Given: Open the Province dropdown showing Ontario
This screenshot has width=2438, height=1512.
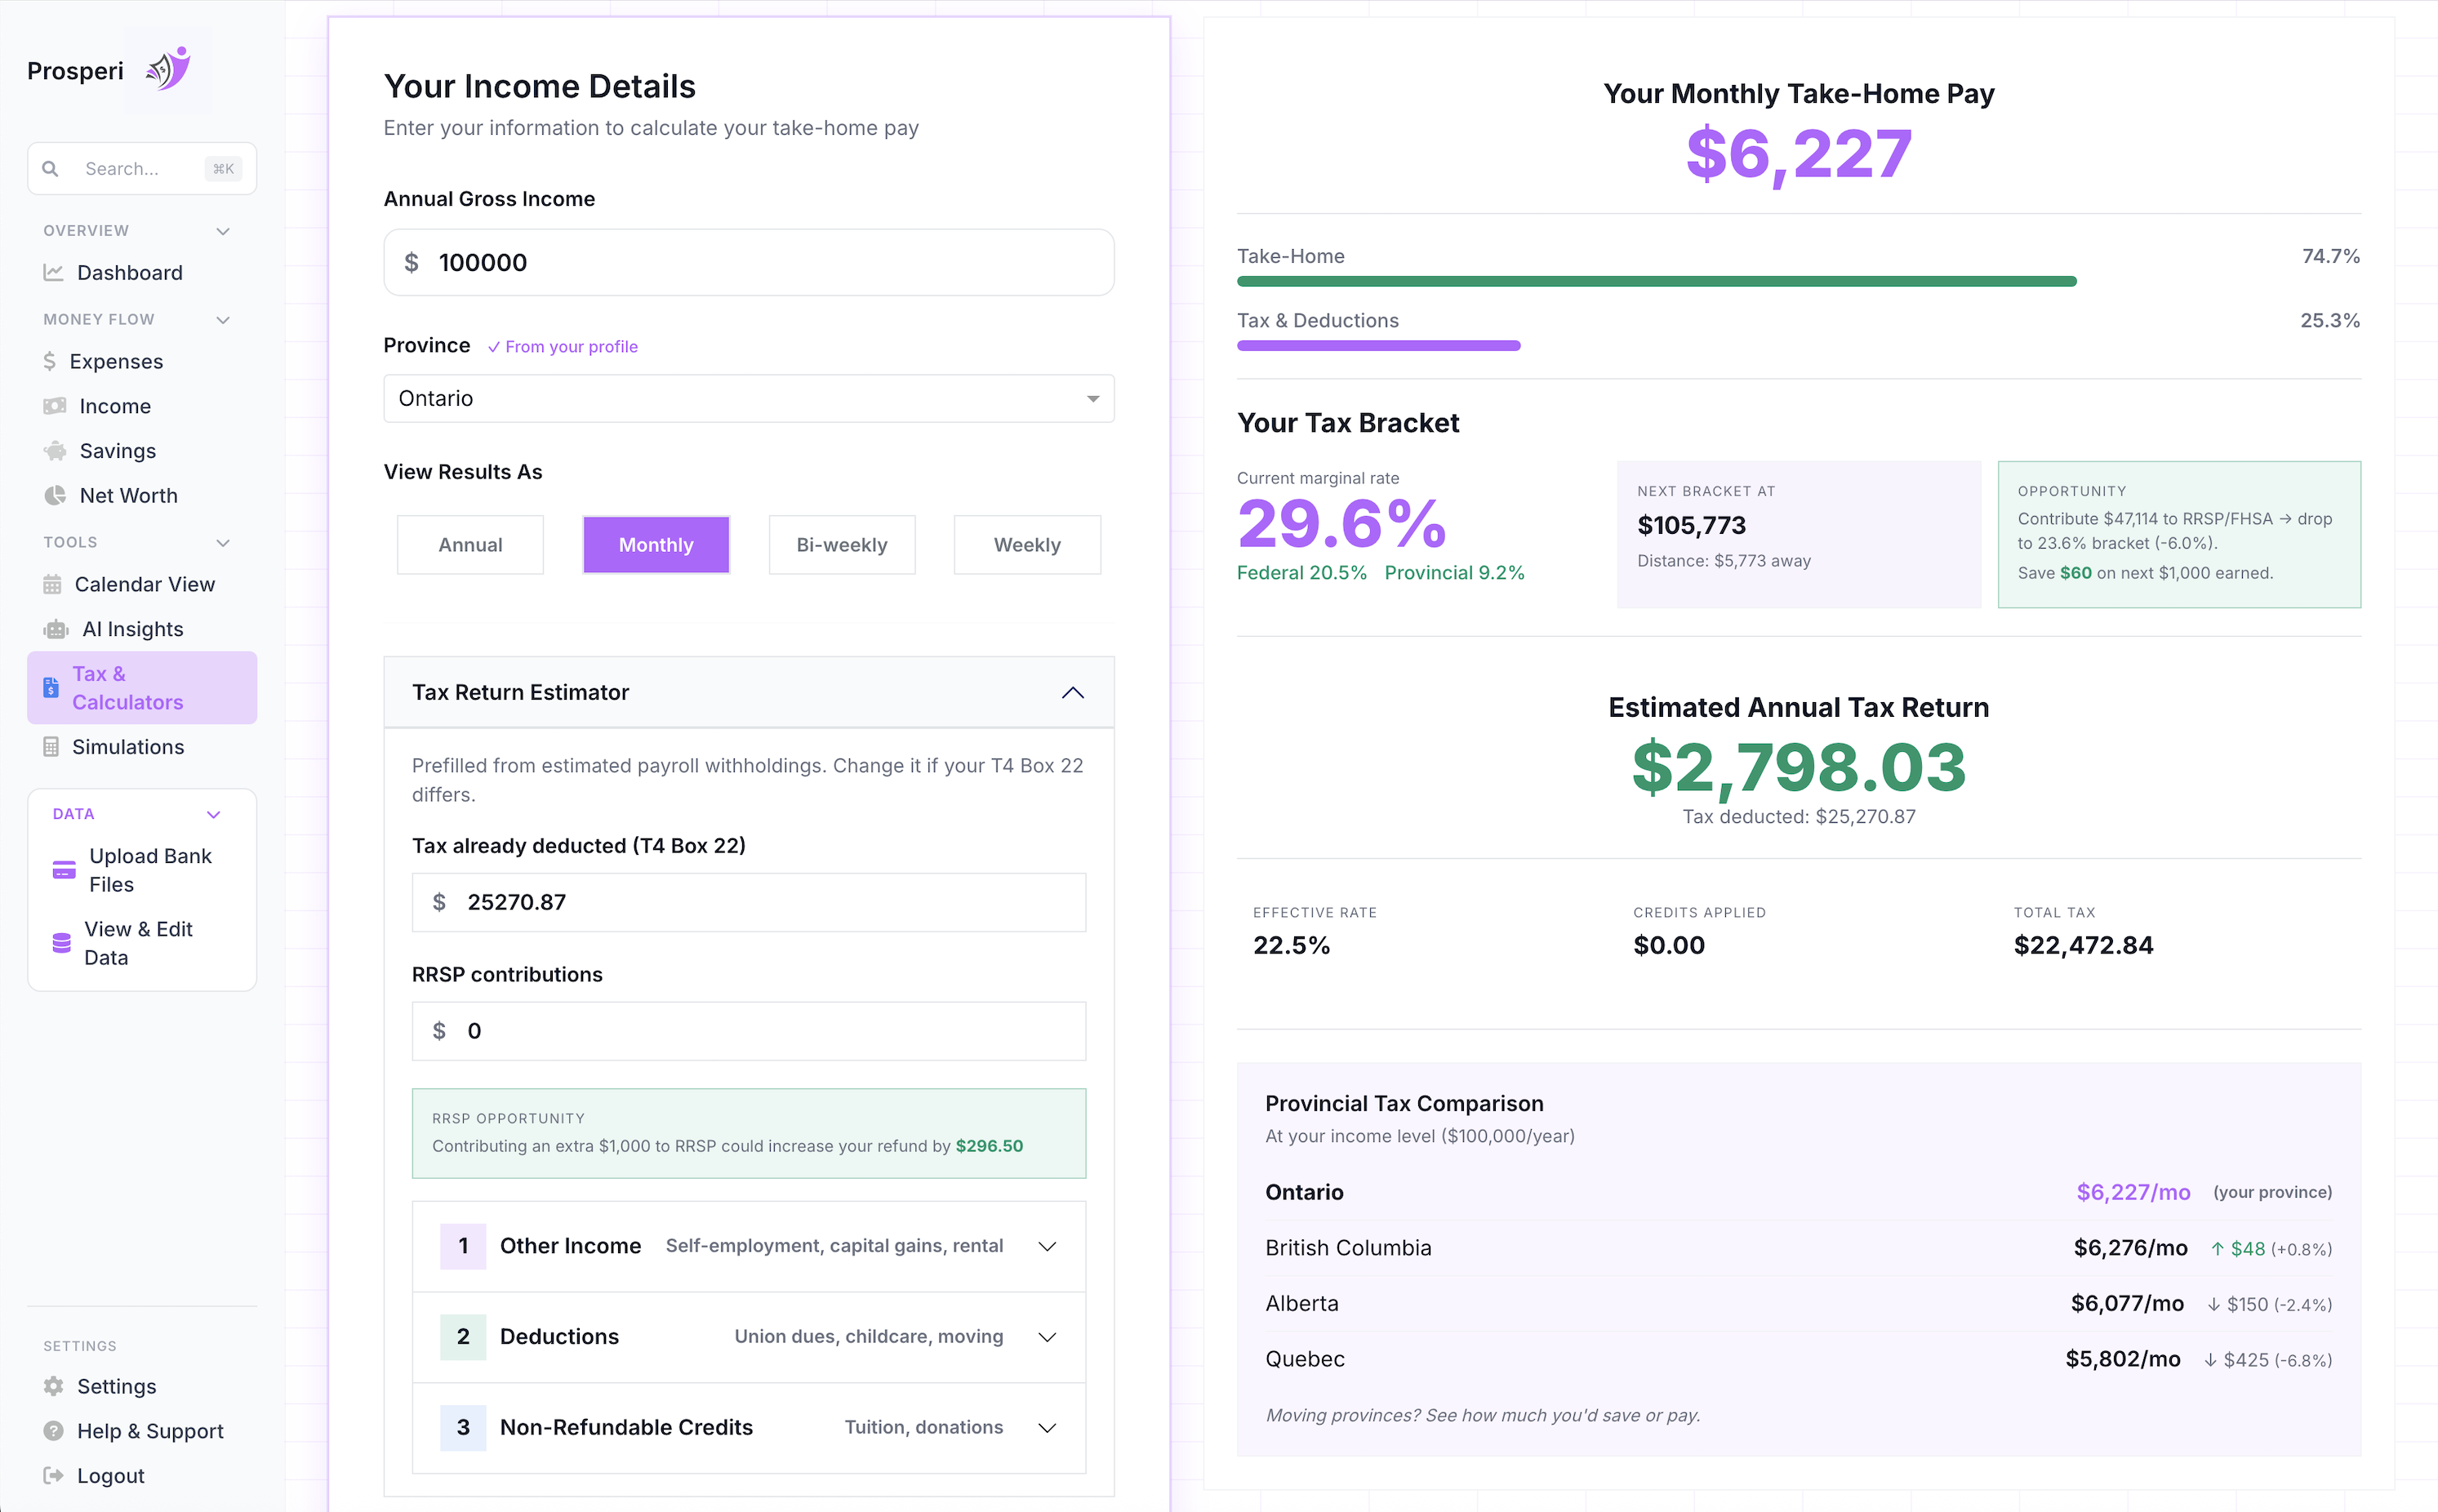Looking at the screenshot, I should click(748, 398).
